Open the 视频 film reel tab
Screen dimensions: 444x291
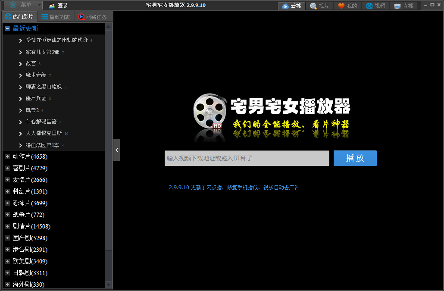369,6
